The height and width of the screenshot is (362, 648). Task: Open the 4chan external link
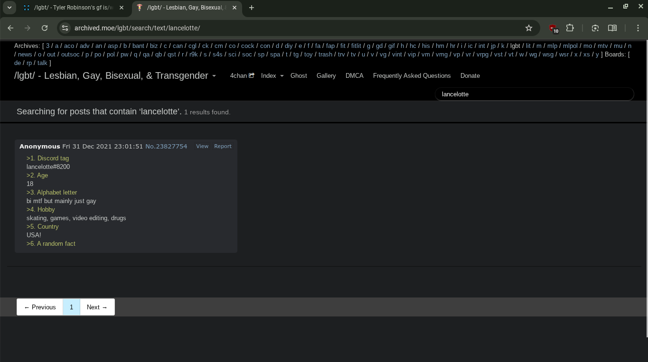pyautogui.click(x=238, y=75)
